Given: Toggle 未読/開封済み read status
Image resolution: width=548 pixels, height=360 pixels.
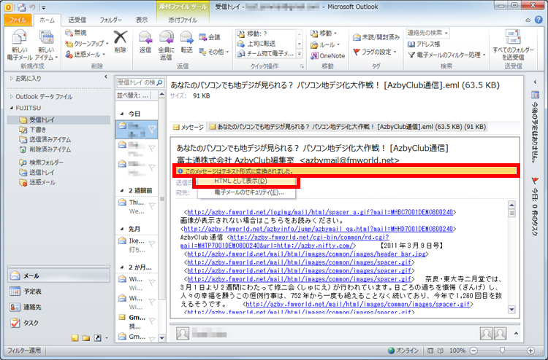Looking at the screenshot, I should (x=376, y=37).
